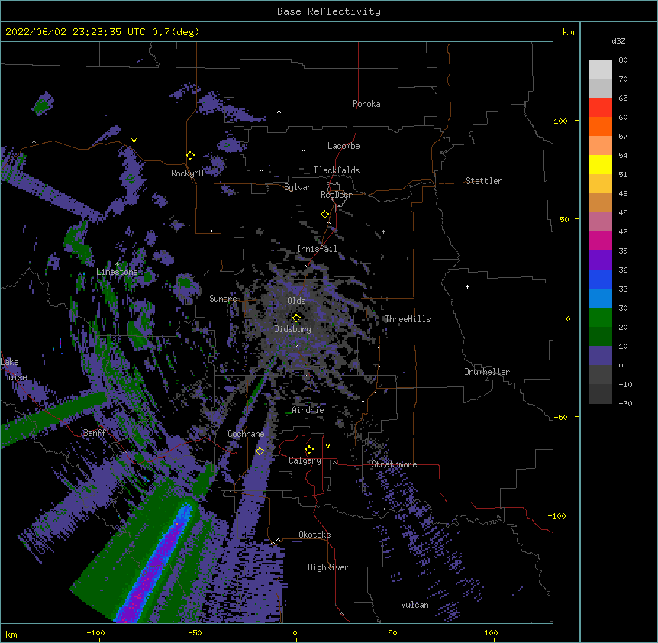Click the ThreeHills label
The height and width of the screenshot is (643, 658).
tap(408, 319)
